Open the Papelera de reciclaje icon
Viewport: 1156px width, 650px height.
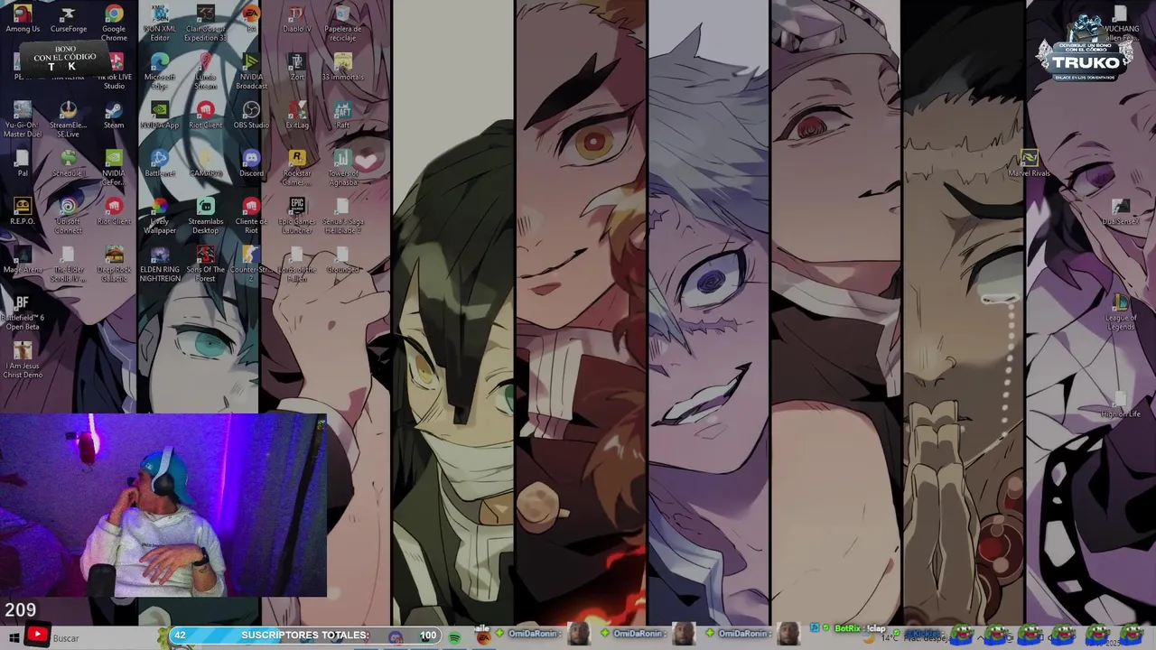[342, 23]
